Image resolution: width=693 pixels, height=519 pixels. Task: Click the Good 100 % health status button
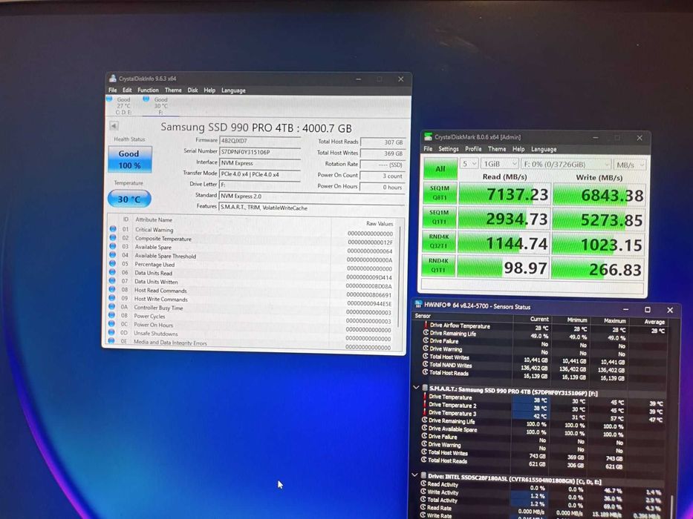[129, 159]
